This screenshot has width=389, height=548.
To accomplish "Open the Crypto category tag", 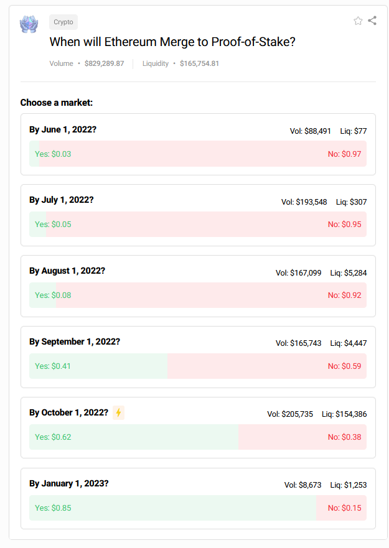I will pyautogui.click(x=63, y=22).
